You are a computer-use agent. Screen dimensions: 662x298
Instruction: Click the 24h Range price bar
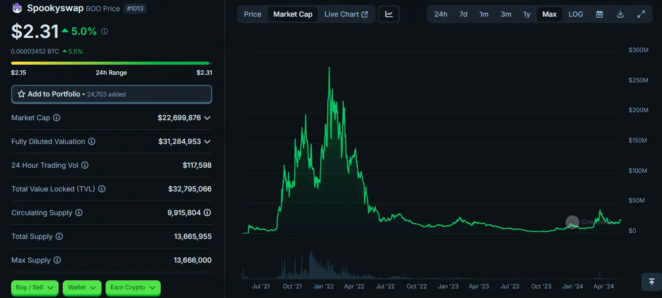112,63
